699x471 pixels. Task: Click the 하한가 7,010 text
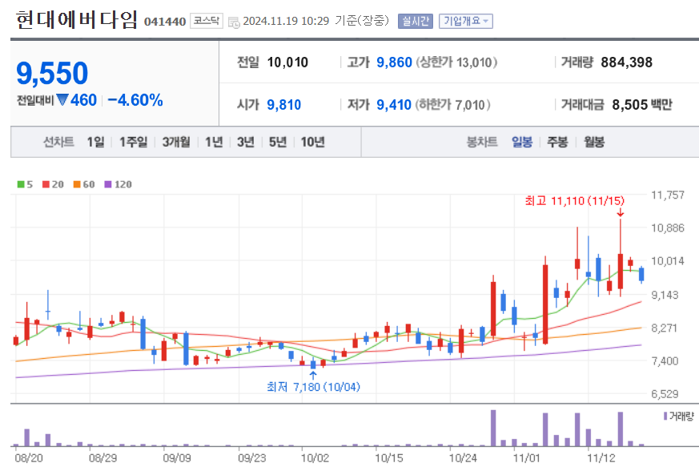pyautogui.click(x=453, y=105)
